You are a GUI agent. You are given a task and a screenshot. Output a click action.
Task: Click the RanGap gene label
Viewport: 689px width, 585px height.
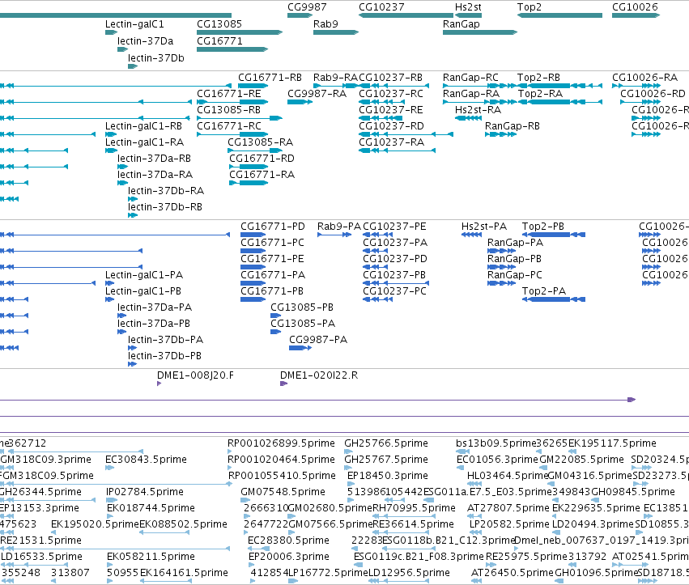point(461,24)
